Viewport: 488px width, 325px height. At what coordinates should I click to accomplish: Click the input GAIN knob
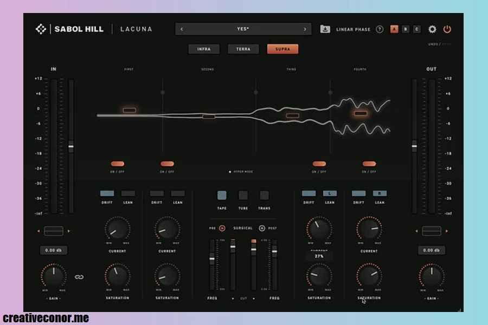click(x=54, y=276)
